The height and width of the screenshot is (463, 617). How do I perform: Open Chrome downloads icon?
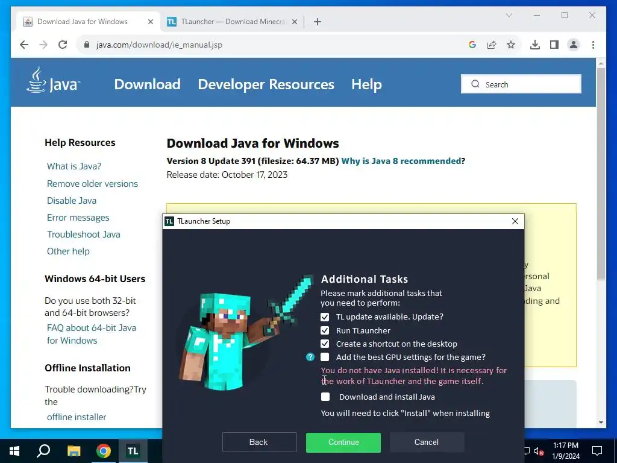[x=535, y=45]
